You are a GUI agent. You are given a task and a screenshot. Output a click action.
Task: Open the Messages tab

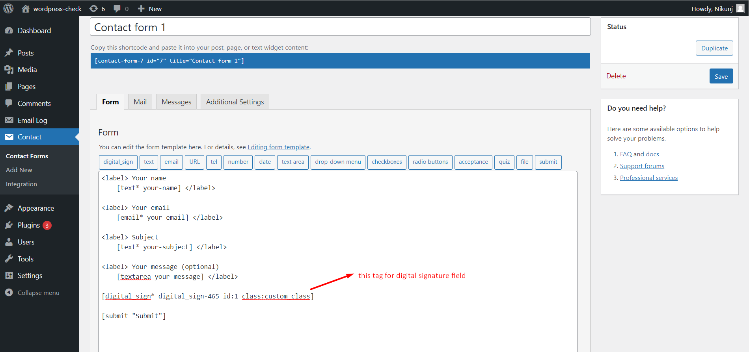176,102
